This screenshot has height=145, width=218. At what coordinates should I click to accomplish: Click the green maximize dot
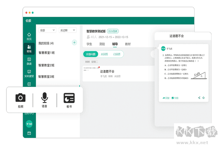[x=33, y=13]
